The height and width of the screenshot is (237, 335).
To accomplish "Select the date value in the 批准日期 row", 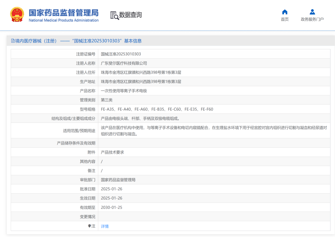I will [112, 189].
